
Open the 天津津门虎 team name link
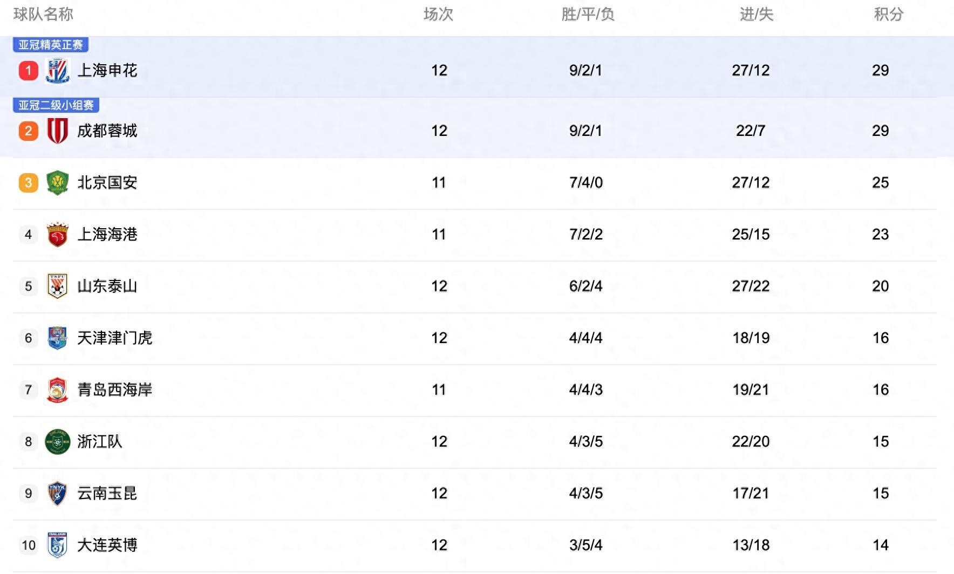(115, 338)
